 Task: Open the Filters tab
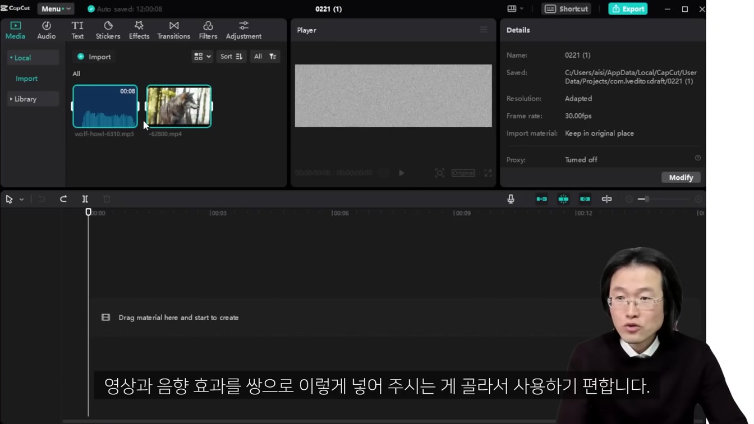[x=208, y=30]
